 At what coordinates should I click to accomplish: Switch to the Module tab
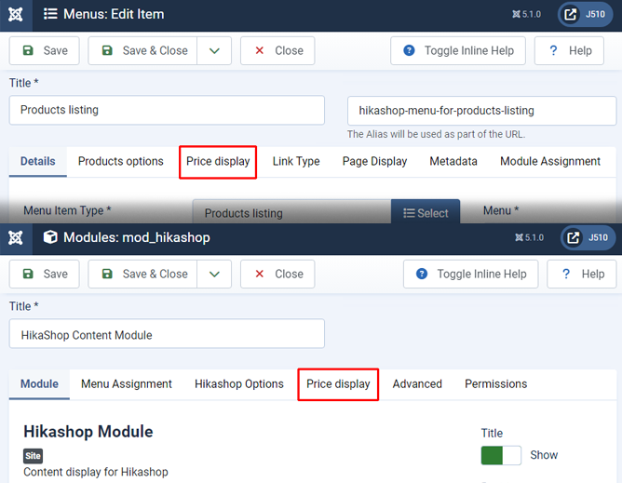click(x=39, y=383)
